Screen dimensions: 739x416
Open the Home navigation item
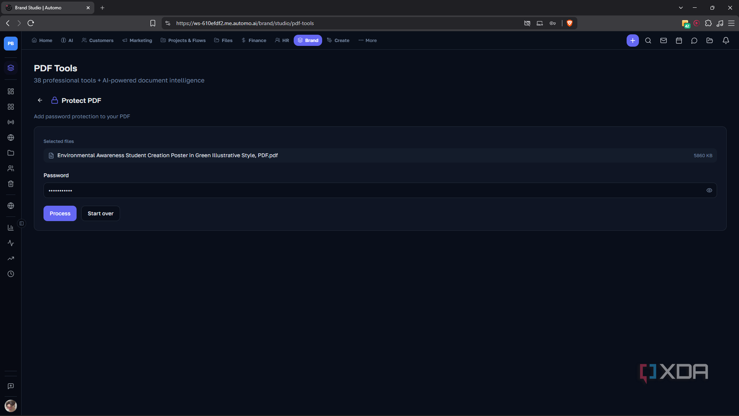(x=42, y=40)
